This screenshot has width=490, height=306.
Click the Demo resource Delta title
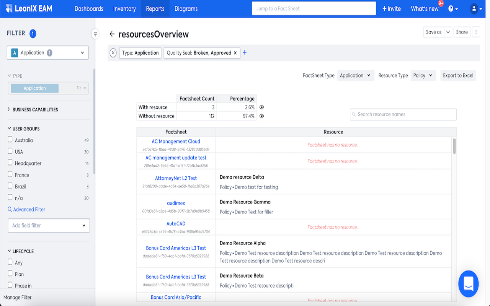242,177
